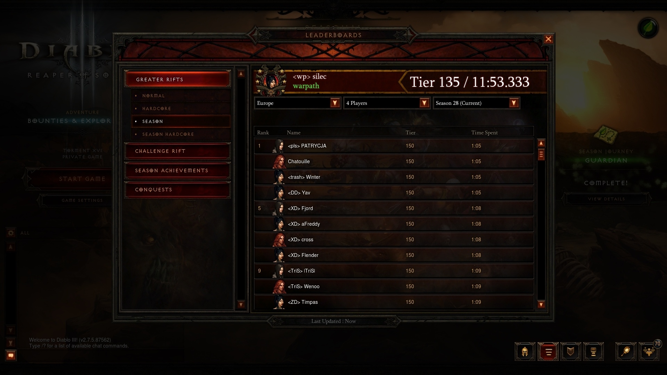The height and width of the screenshot is (375, 667).
Task: Click the Greater Rifts navigation icon
Action: coord(179,79)
